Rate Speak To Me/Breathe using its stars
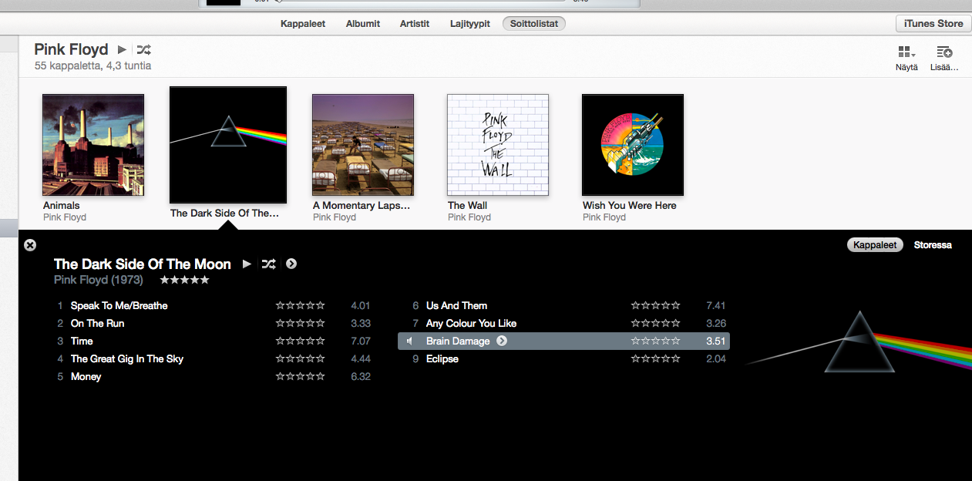This screenshot has height=481, width=972. 301,306
